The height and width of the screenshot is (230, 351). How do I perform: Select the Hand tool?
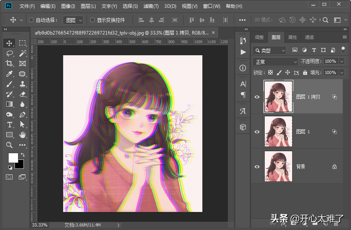click(22, 135)
